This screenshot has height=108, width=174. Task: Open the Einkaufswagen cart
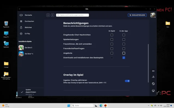(x=137, y=15)
